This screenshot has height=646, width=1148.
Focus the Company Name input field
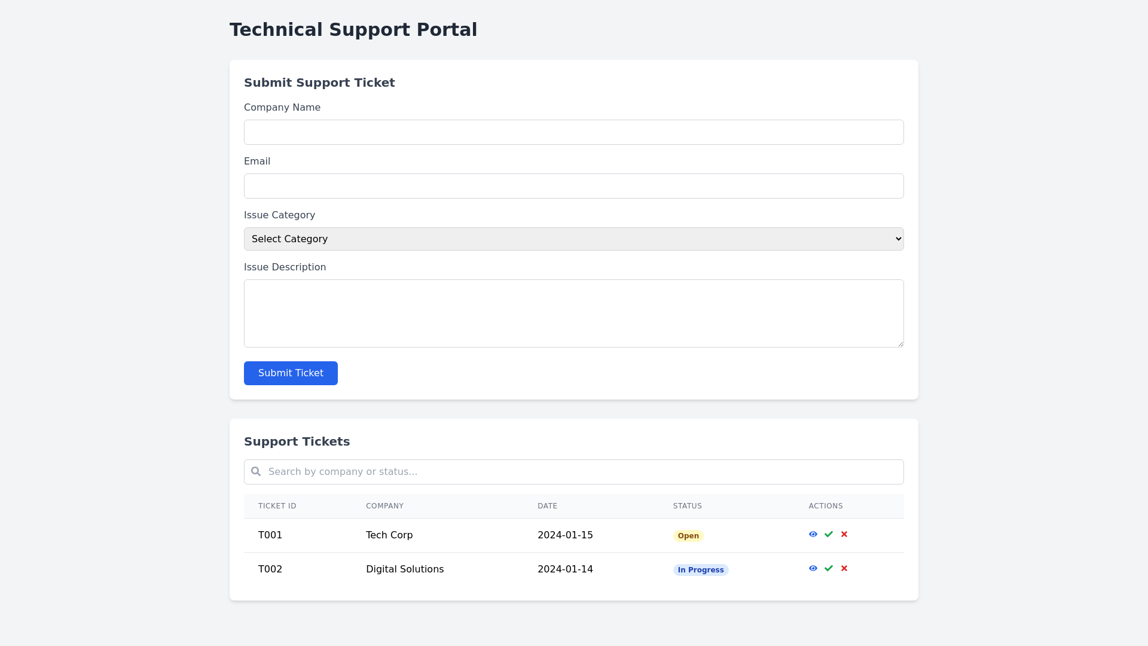pyautogui.click(x=573, y=132)
